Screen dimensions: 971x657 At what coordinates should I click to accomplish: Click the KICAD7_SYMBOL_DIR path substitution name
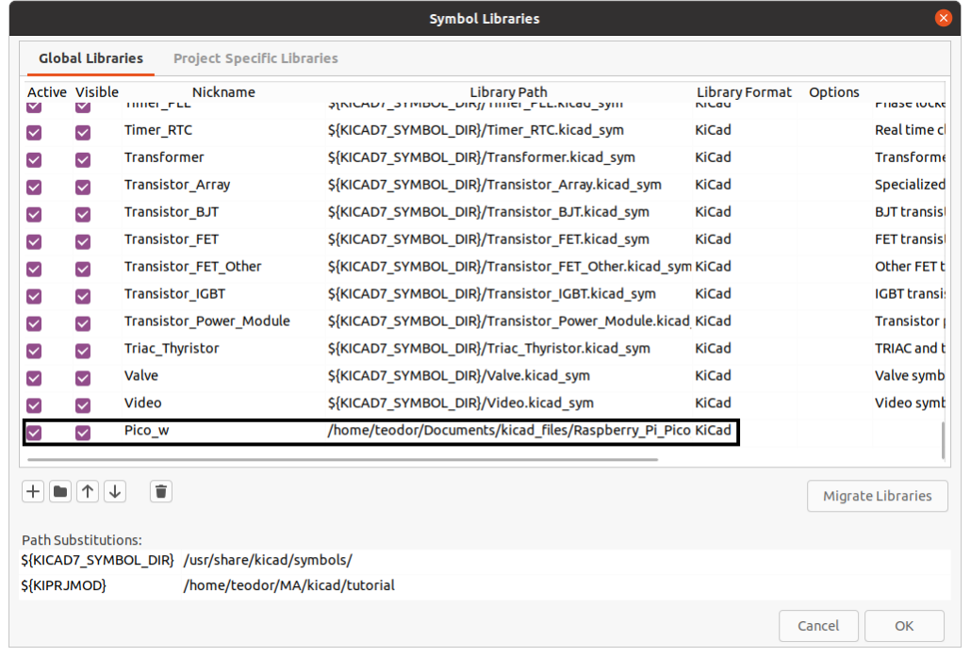(x=97, y=561)
